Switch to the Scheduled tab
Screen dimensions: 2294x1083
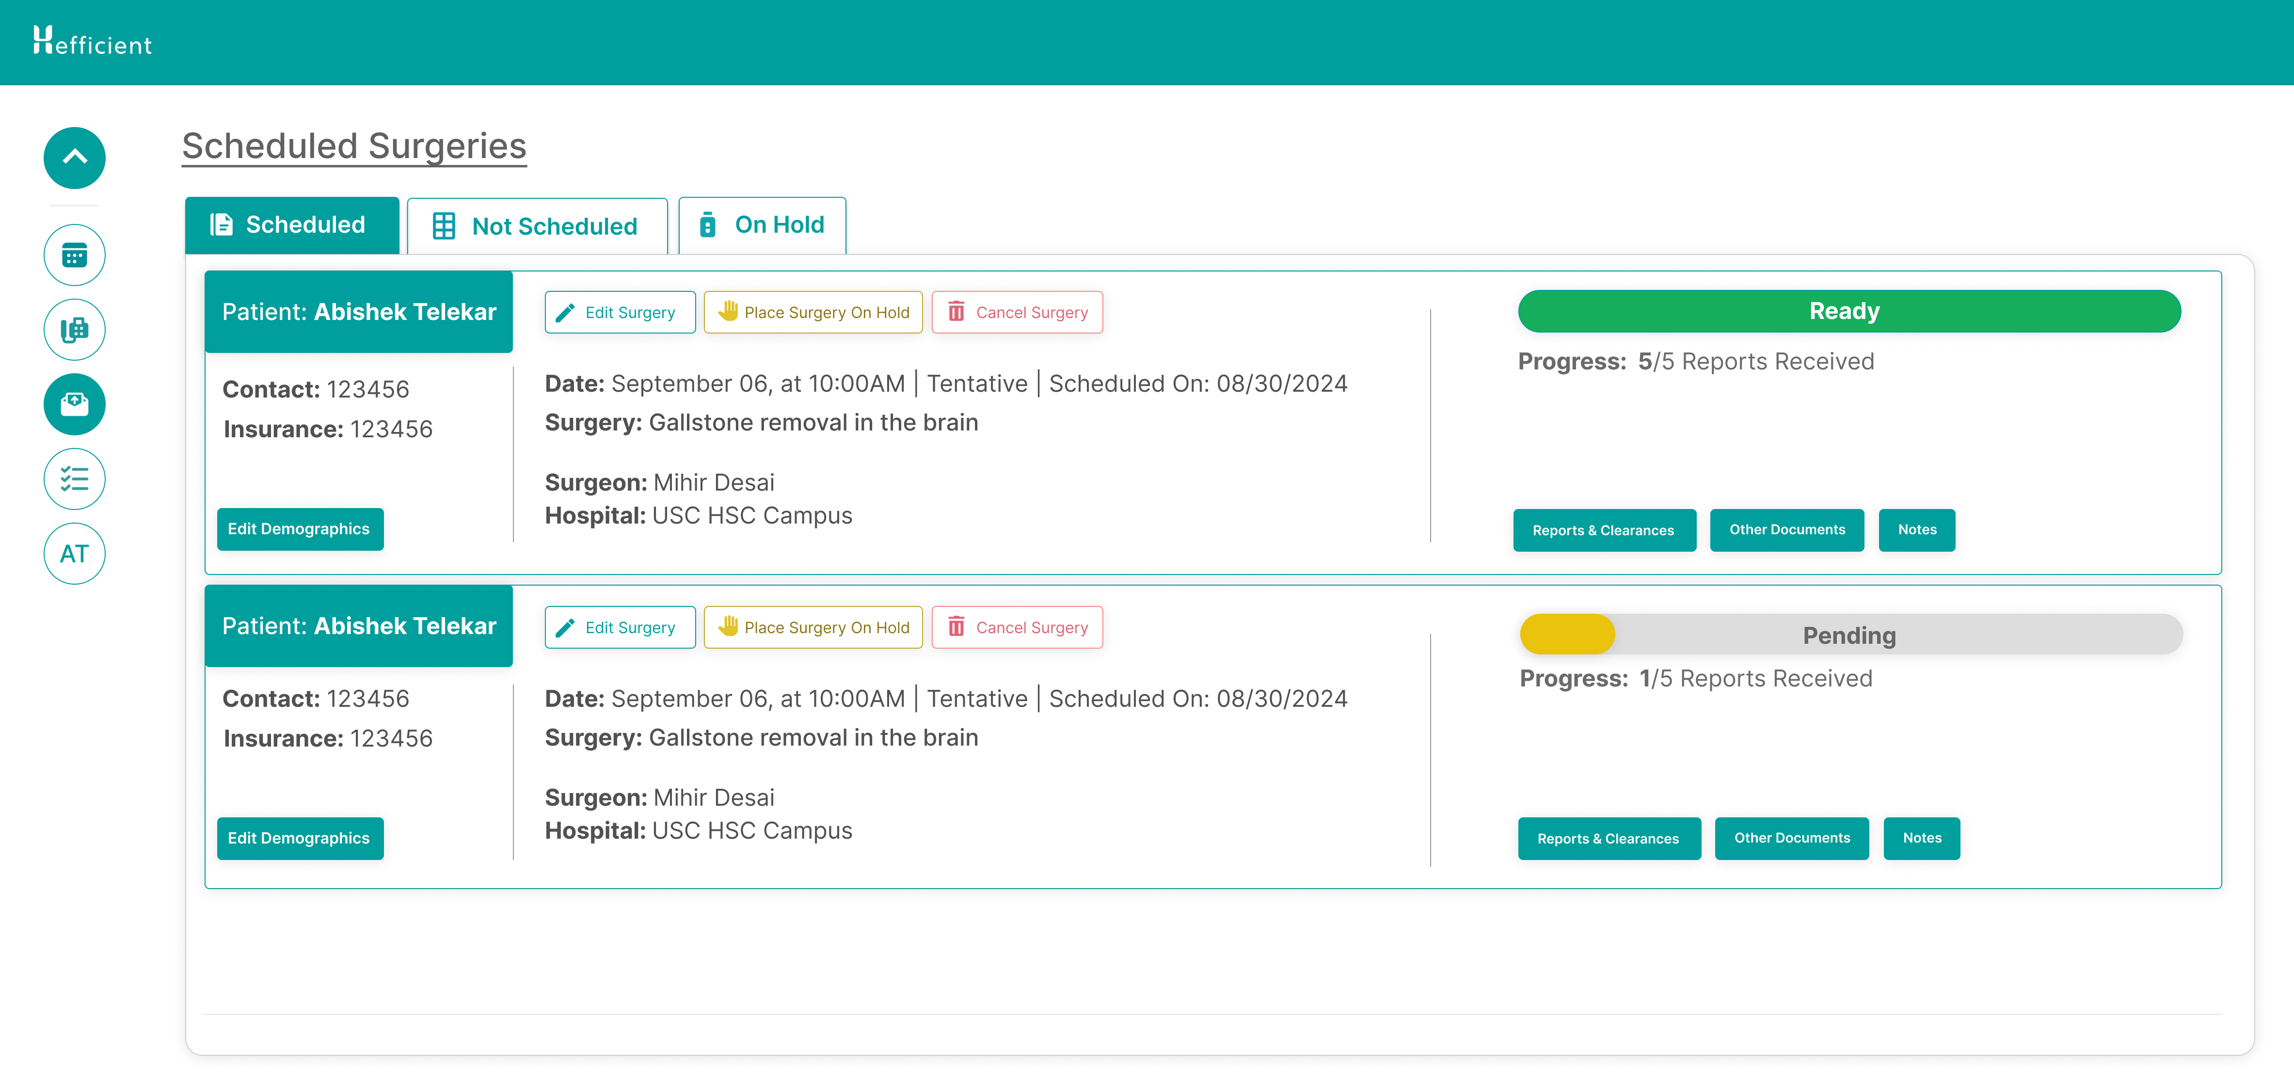pyautogui.click(x=292, y=225)
